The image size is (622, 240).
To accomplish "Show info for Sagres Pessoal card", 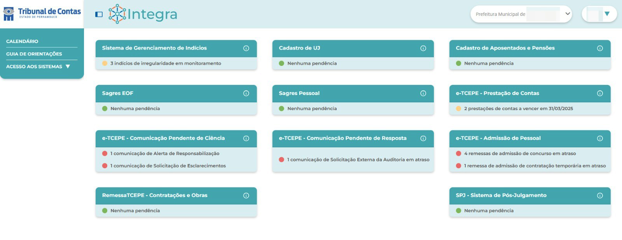I will [x=423, y=93].
